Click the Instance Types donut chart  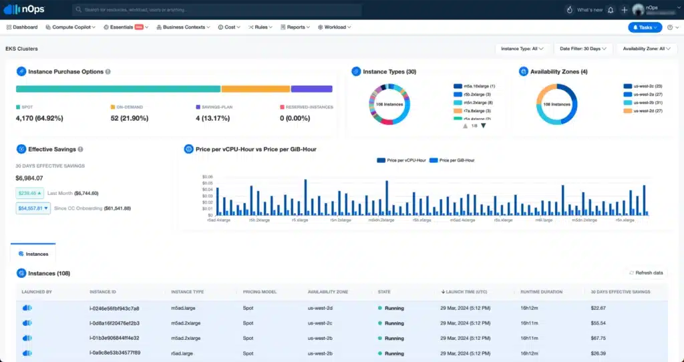tap(389, 104)
